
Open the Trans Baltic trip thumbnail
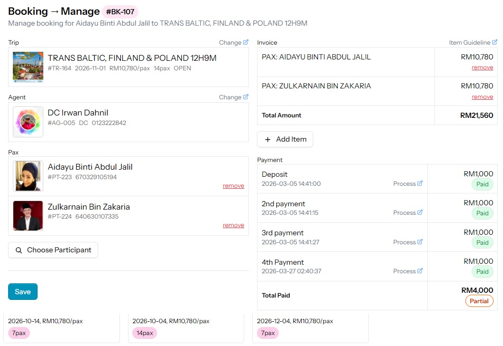tap(28, 66)
